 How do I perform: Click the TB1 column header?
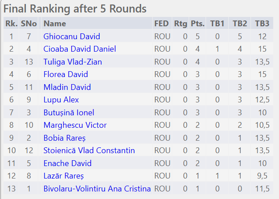click(217, 24)
